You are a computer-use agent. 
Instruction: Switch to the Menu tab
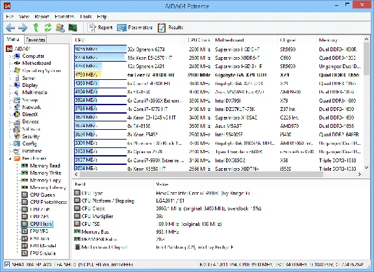[x=13, y=39]
